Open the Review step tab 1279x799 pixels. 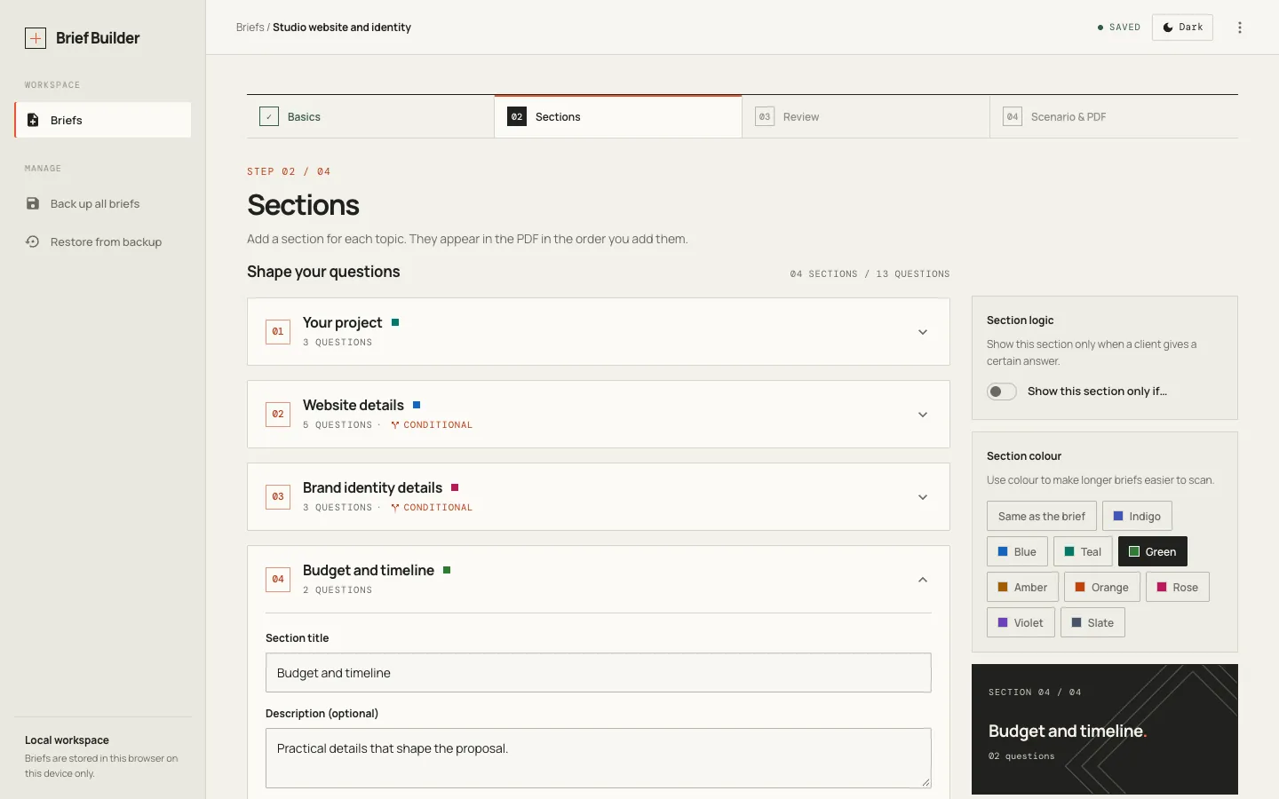tap(866, 116)
